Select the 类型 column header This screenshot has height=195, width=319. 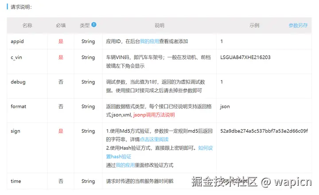tap(85, 25)
